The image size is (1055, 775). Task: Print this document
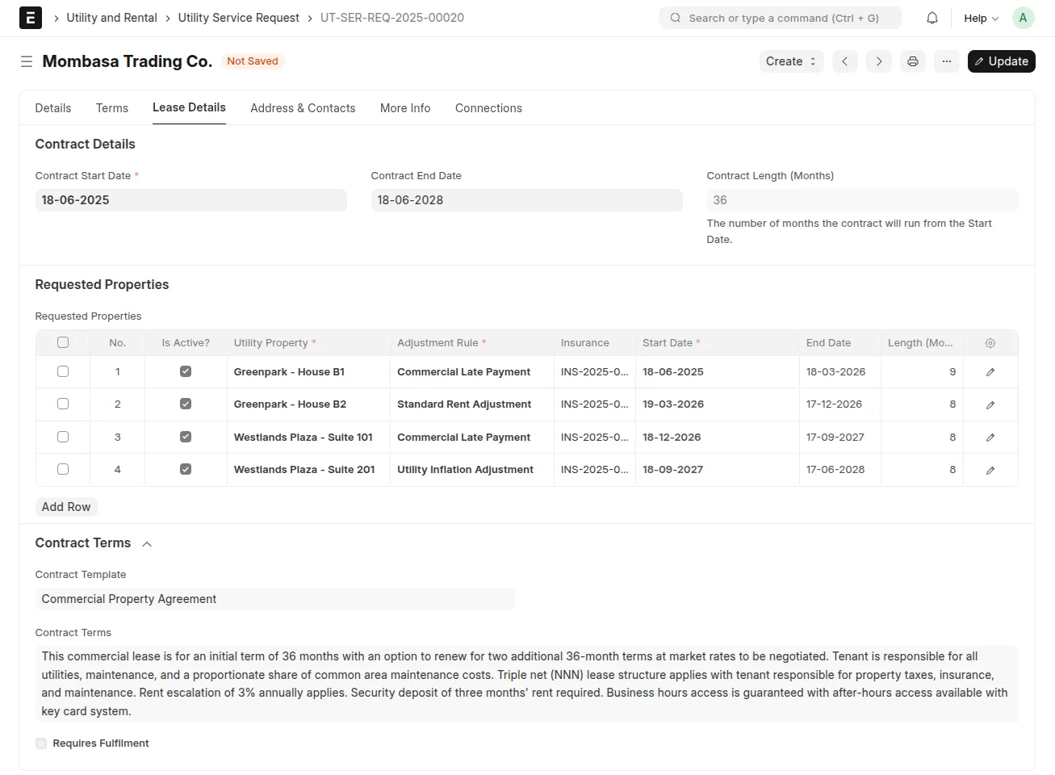click(913, 61)
